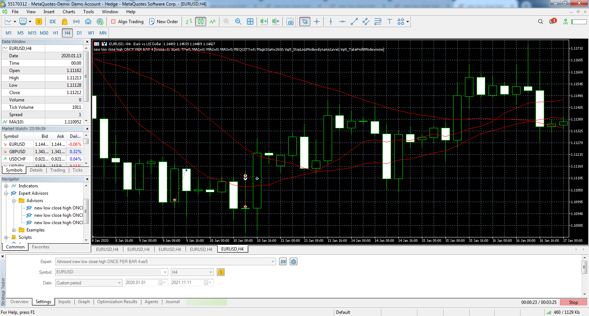This screenshot has width=589, height=316.
Task: Close the Data Window panel
Action: pyautogui.click(x=87, y=42)
